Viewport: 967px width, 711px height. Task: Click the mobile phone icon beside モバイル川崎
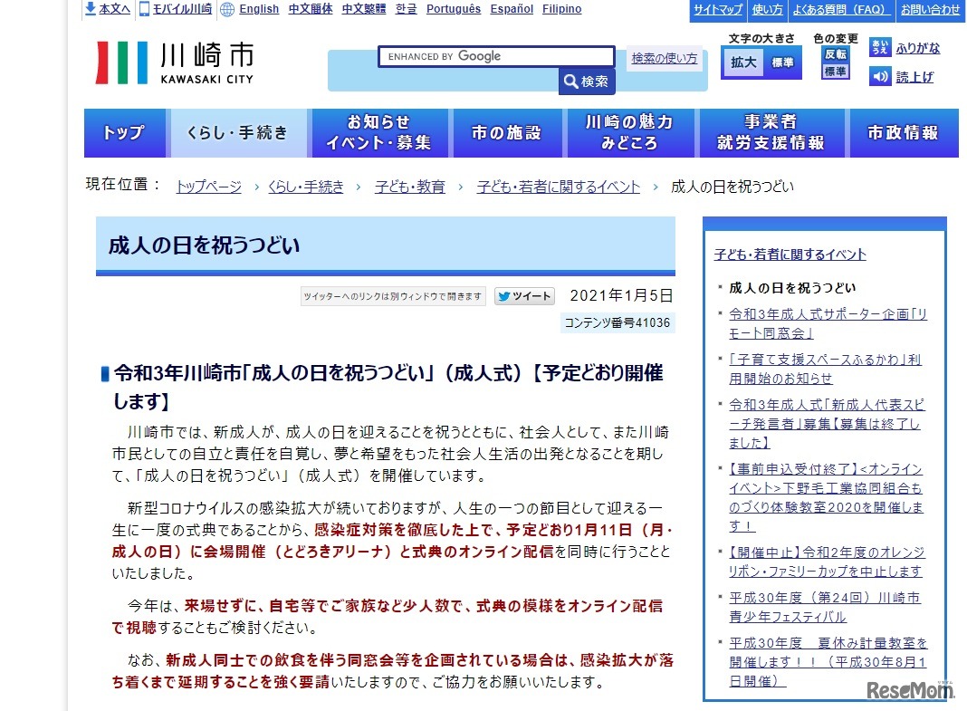coord(144,9)
